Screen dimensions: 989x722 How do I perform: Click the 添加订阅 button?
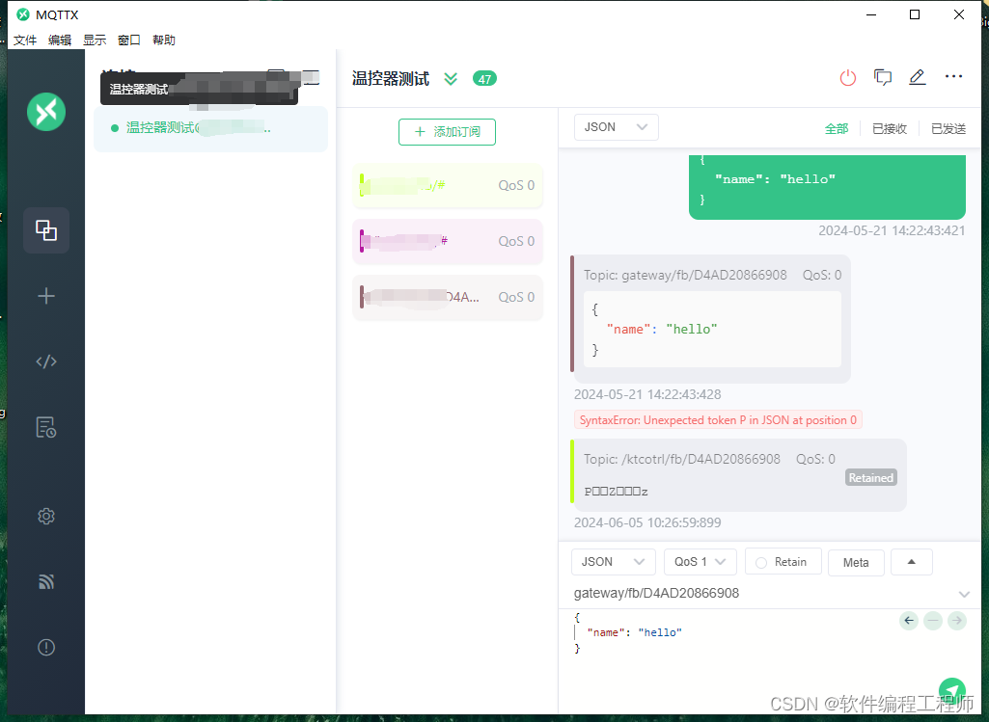coord(447,132)
